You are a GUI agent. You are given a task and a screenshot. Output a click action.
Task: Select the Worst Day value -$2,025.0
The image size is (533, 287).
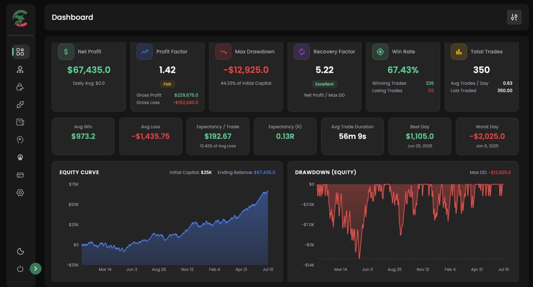pos(487,136)
